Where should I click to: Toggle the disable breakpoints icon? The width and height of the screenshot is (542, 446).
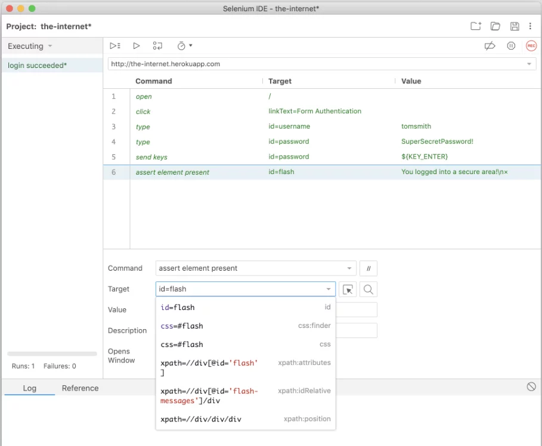coord(490,46)
